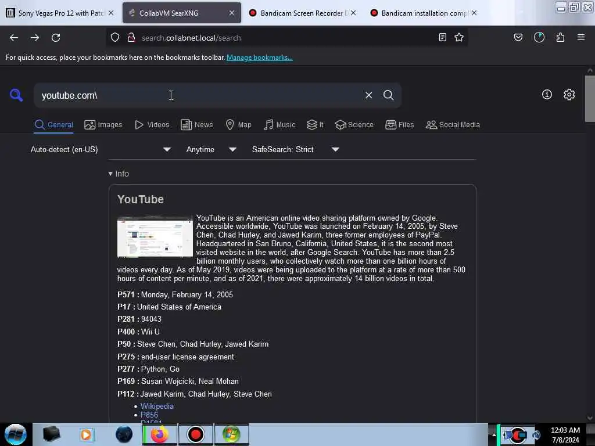Open the media player taskbar icon

point(86,434)
